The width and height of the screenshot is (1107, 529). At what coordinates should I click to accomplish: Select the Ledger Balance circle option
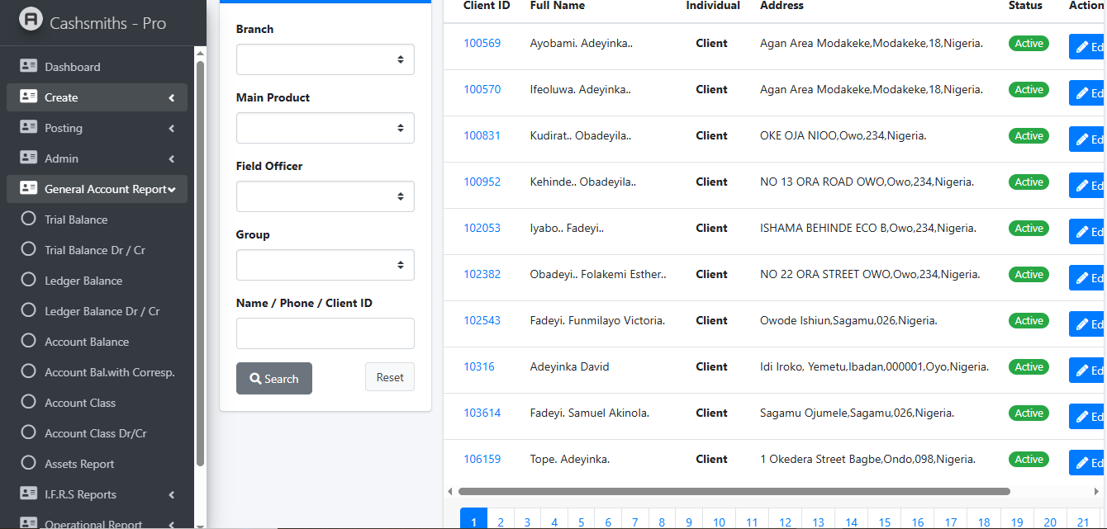29,281
